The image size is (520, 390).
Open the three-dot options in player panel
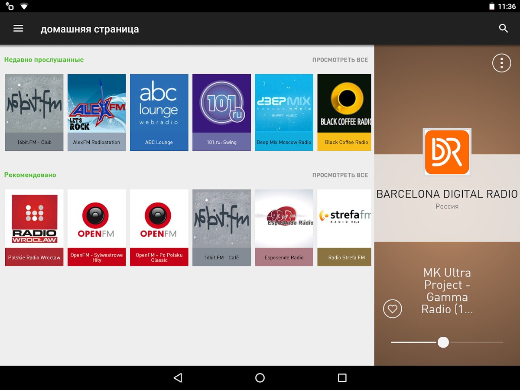(501, 63)
